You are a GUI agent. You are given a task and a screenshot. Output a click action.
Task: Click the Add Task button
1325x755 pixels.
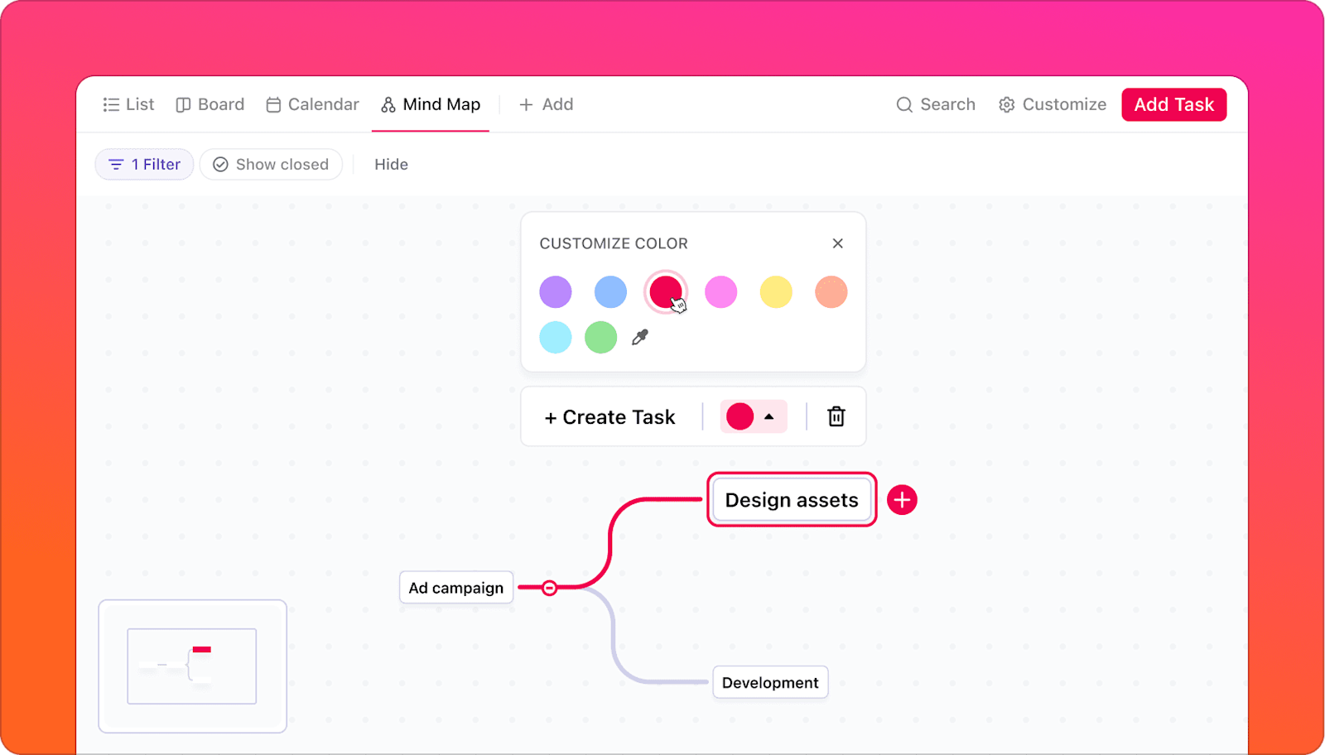[x=1173, y=104]
